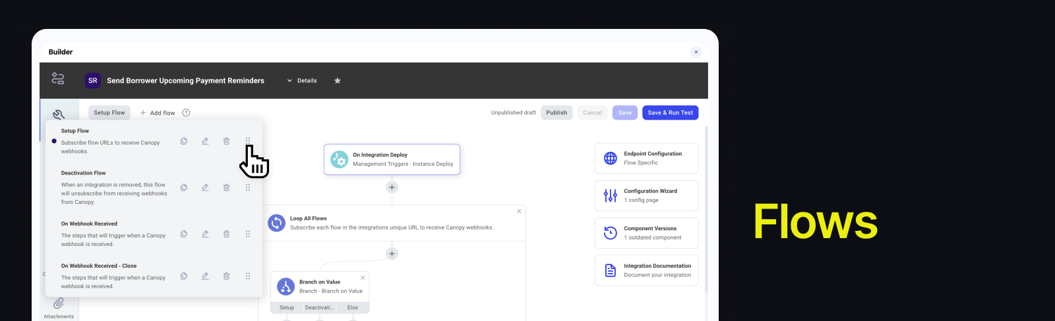This screenshot has width=1055, height=321.
Task: Remove the Branch on Value step
Action: (363, 278)
